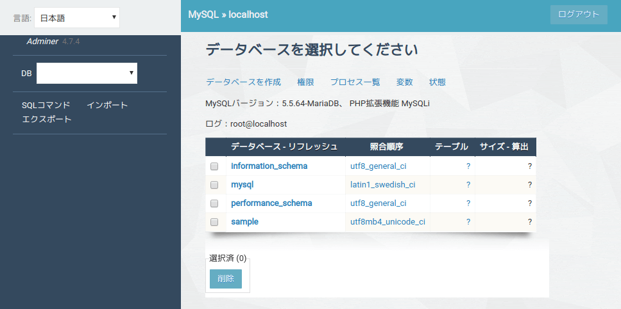Select the performance_schema checkbox
Viewport: 621px width, 309px height.
(x=215, y=203)
